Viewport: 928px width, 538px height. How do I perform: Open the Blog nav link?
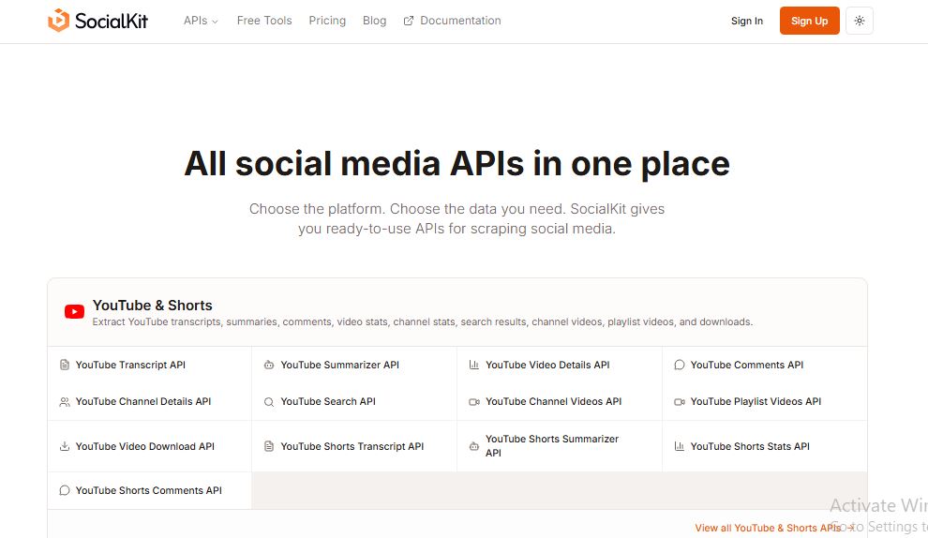pyautogui.click(x=375, y=21)
